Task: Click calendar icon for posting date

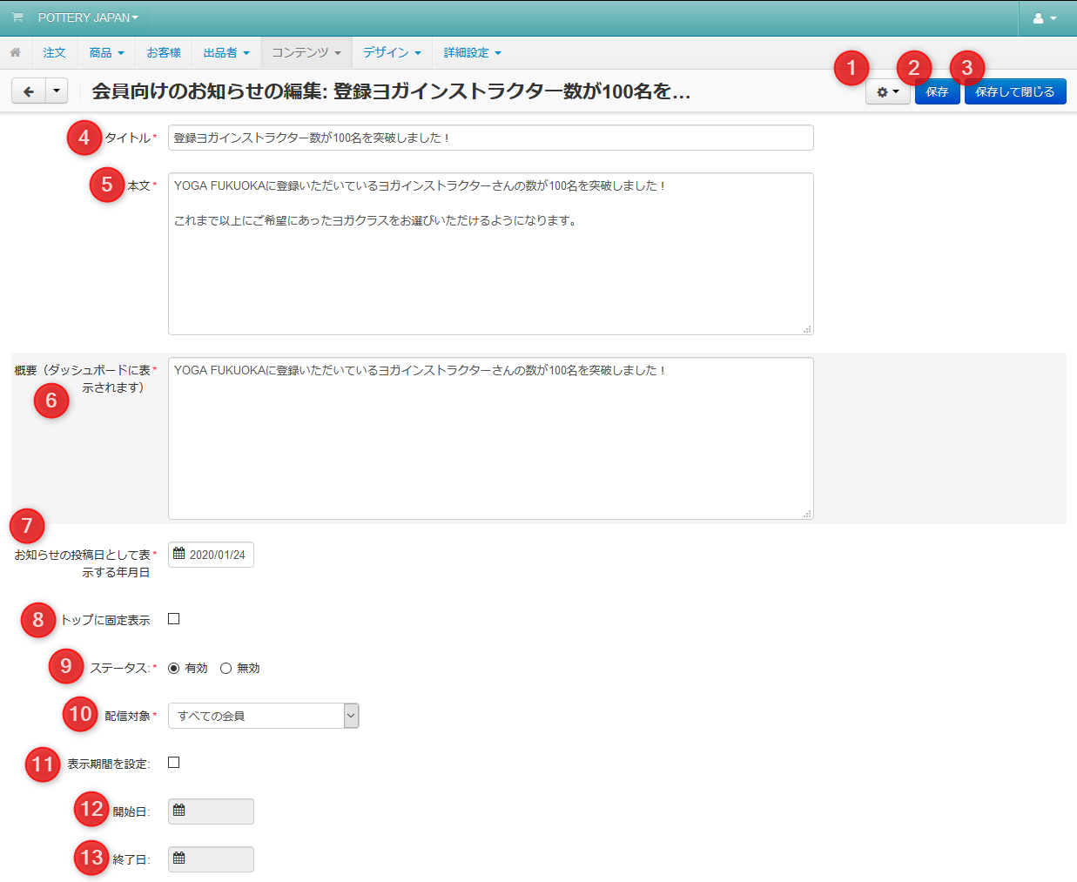Action: [x=179, y=554]
